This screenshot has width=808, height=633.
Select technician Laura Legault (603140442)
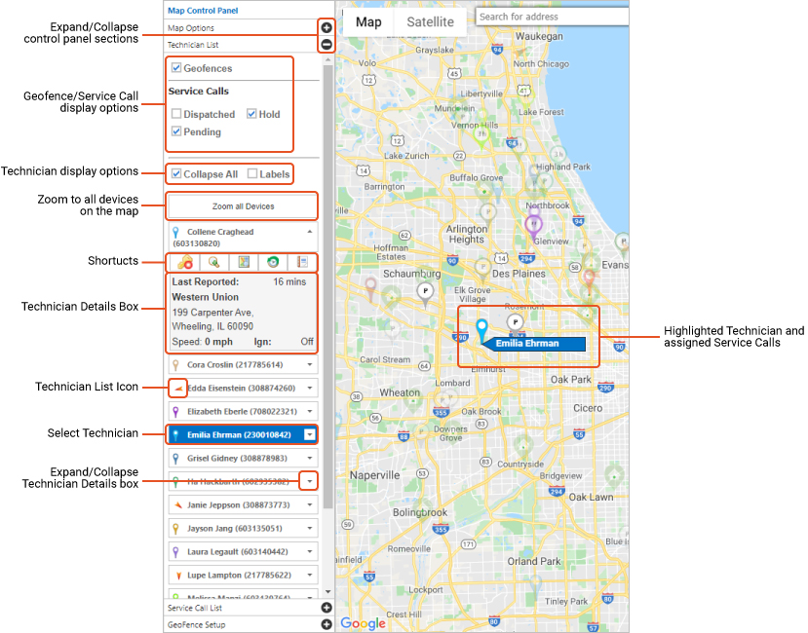tap(243, 551)
